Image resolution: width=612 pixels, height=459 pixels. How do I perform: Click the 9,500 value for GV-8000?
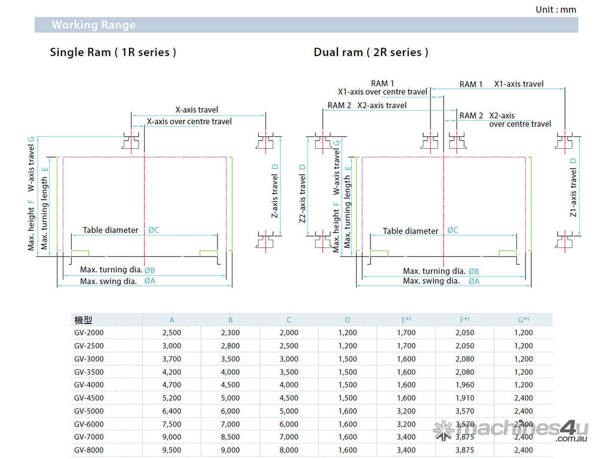click(172, 450)
